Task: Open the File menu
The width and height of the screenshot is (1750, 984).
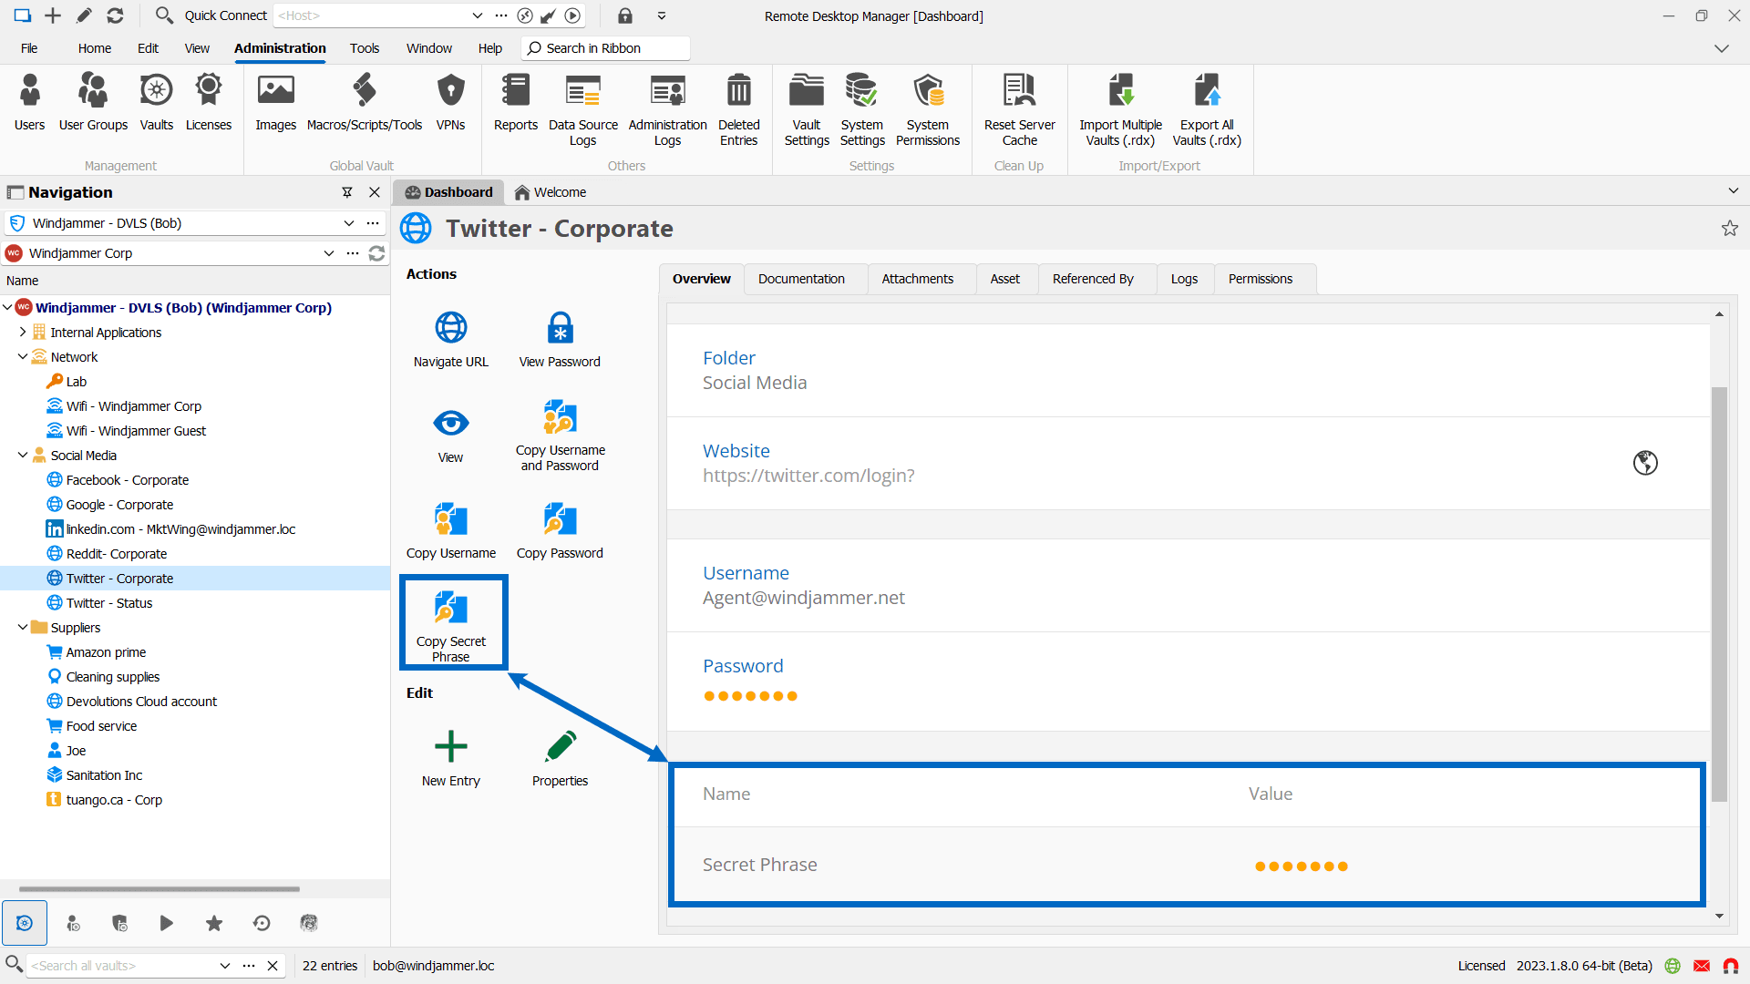Action: tap(29, 48)
